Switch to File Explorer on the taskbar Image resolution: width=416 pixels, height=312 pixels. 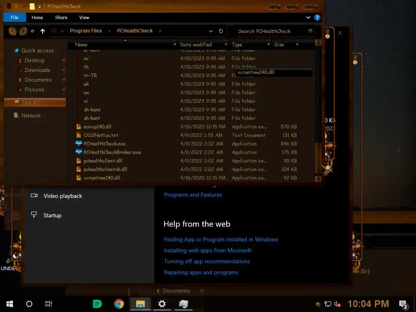tap(140, 304)
